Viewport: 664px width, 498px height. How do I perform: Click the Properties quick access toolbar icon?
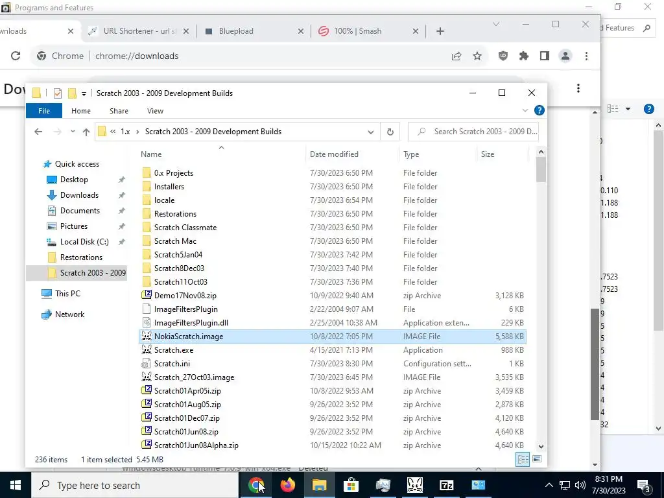click(58, 93)
